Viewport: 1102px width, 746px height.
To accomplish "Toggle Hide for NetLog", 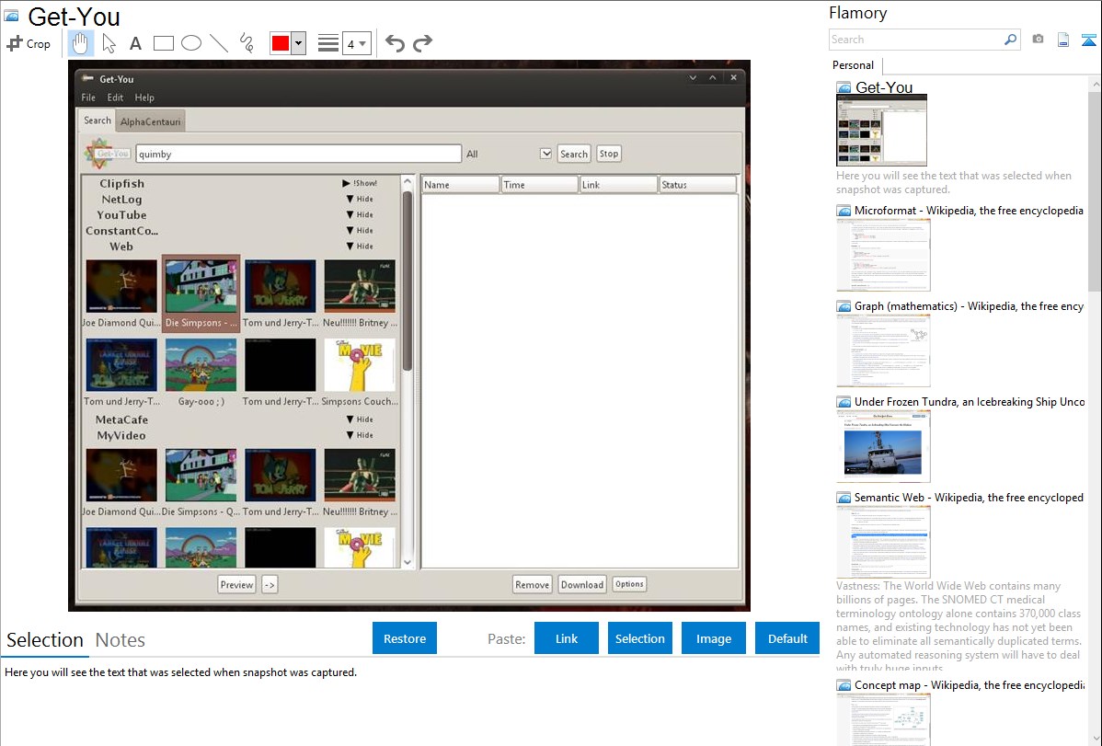I will (x=359, y=199).
